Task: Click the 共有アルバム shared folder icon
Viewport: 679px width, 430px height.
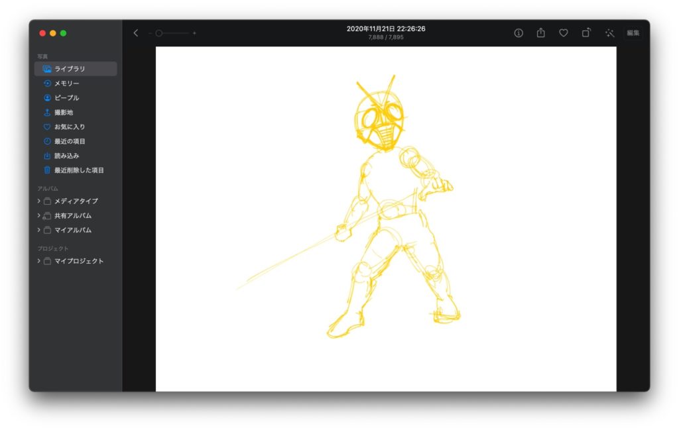Action: (x=47, y=215)
